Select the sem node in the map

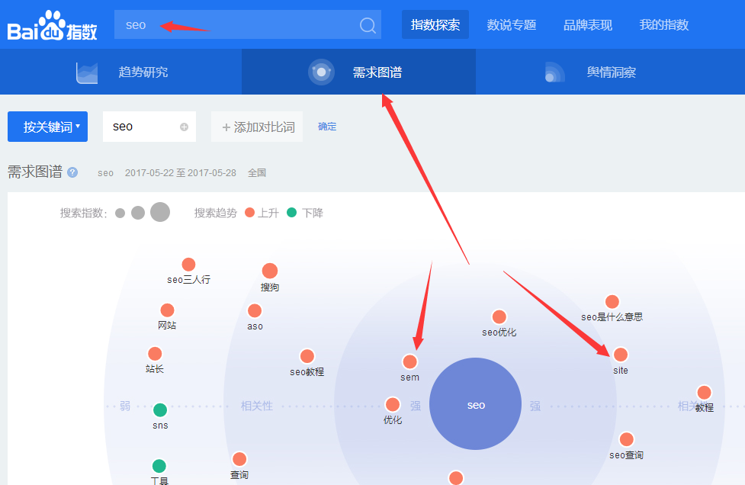(x=409, y=362)
